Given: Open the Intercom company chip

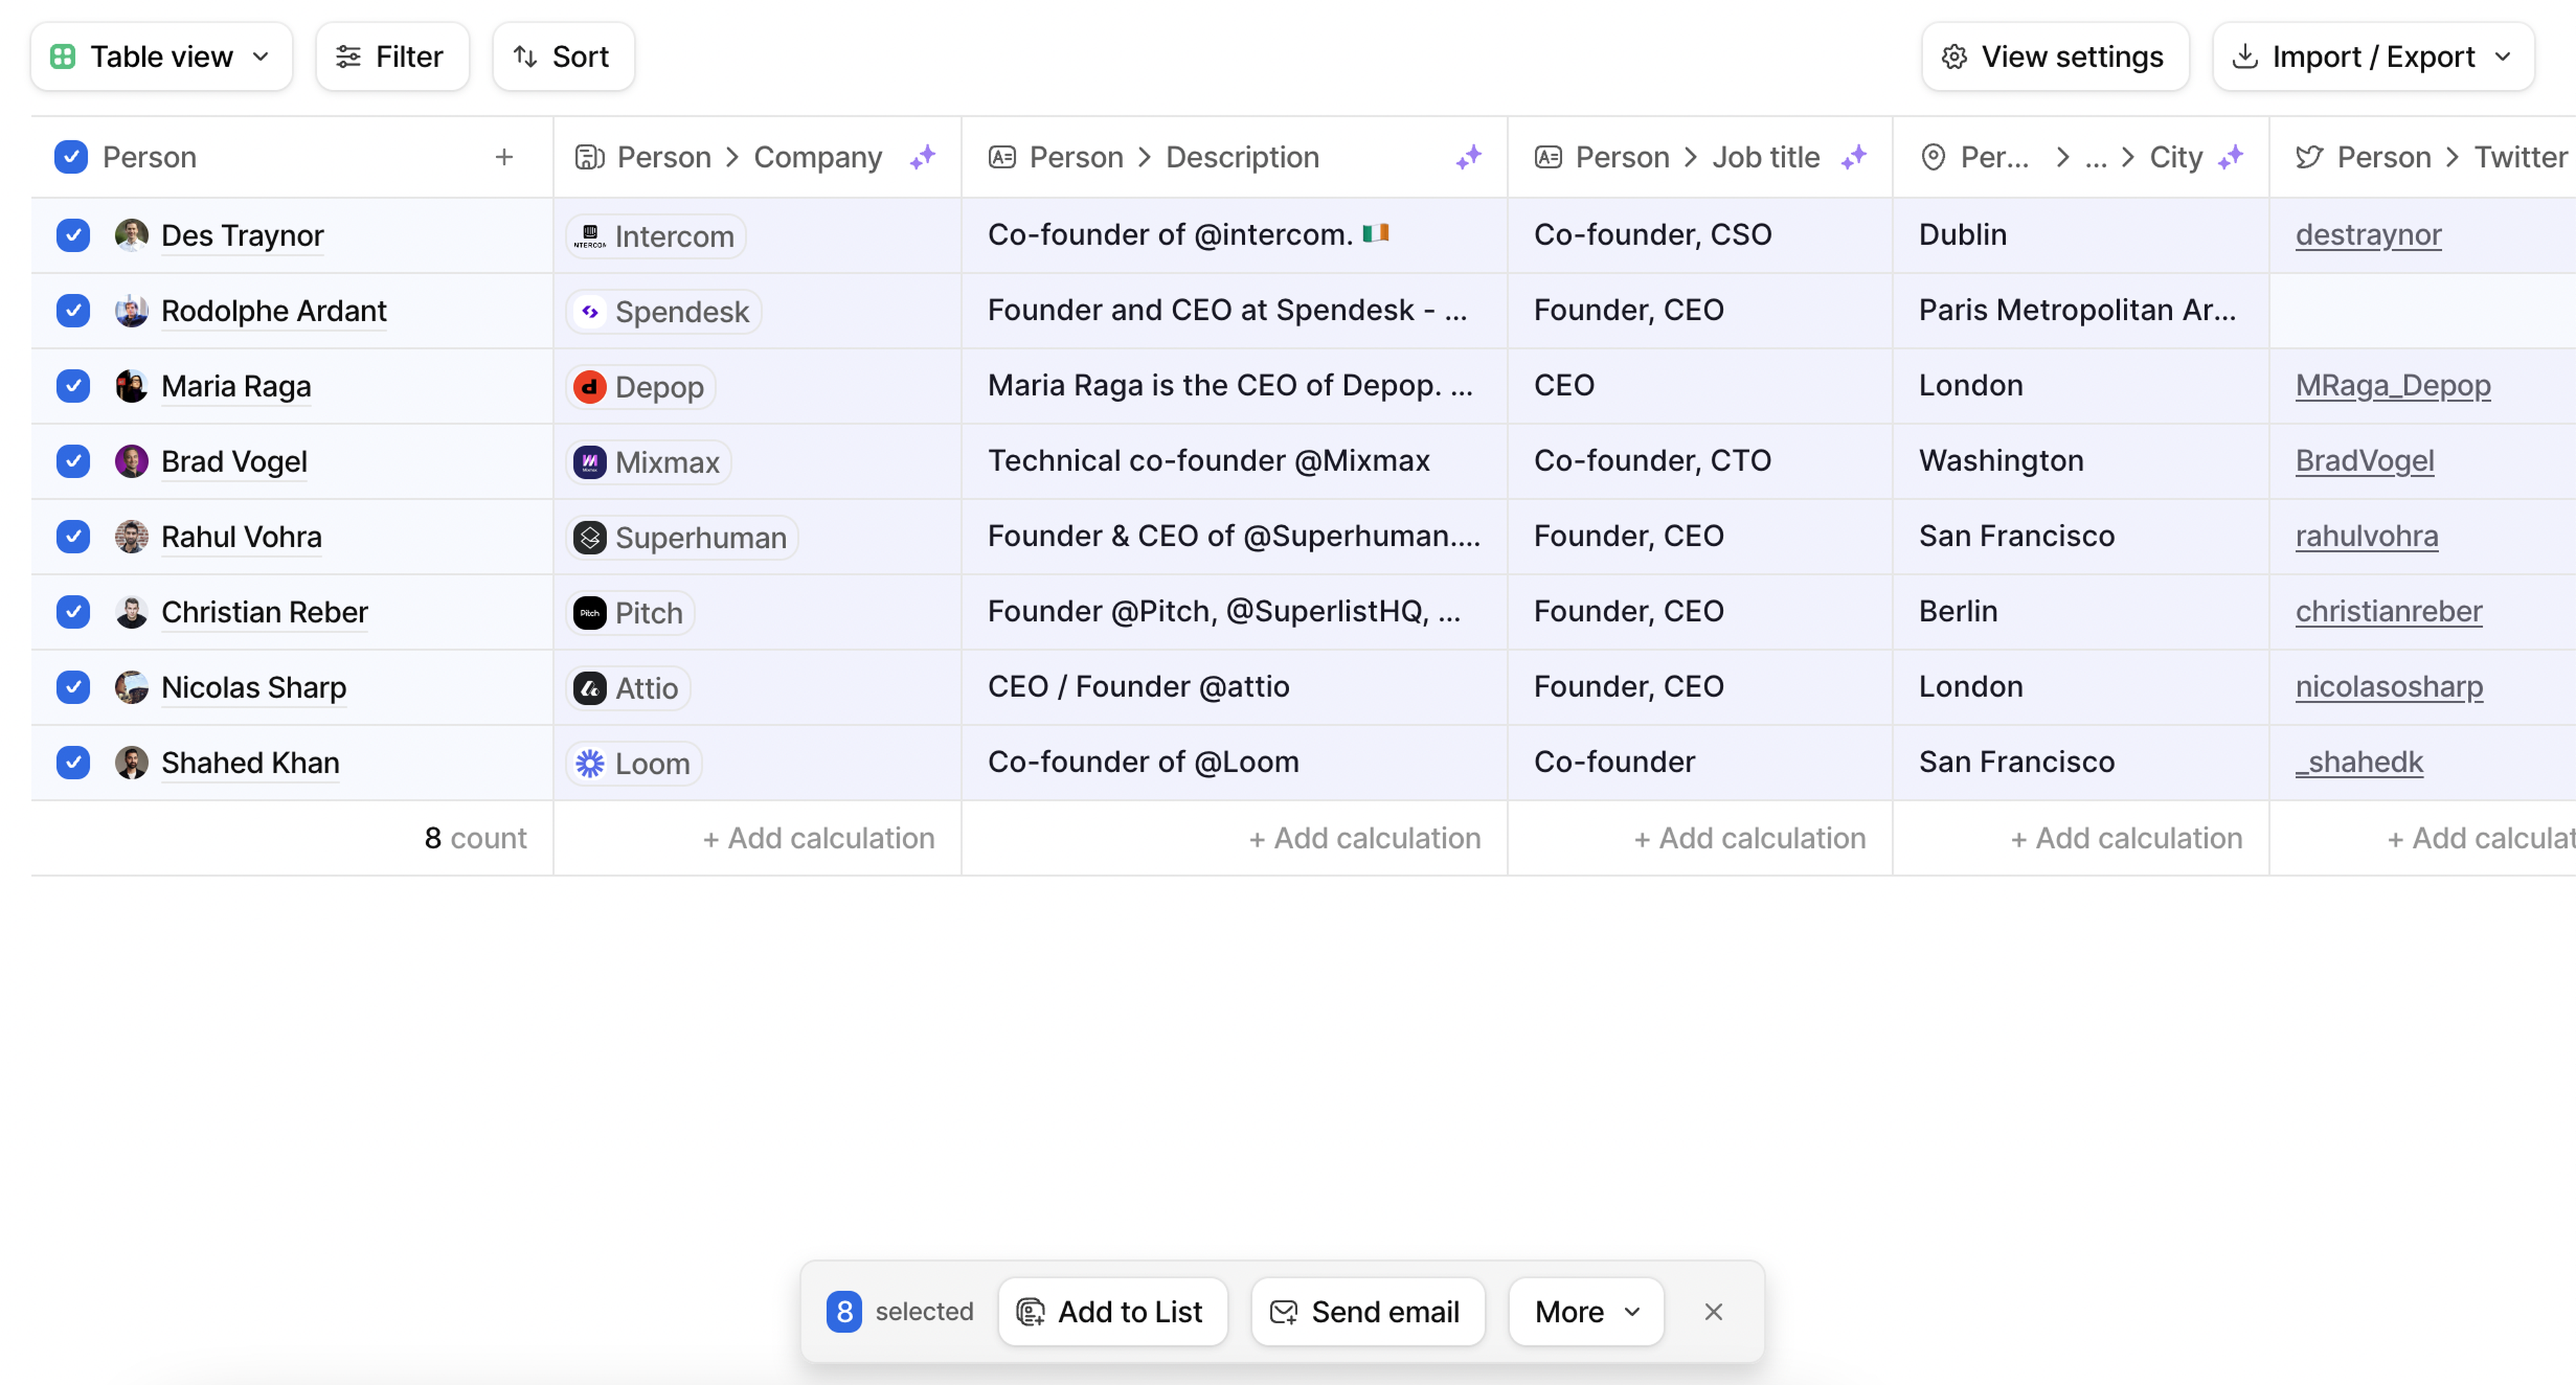Looking at the screenshot, I should (656, 236).
